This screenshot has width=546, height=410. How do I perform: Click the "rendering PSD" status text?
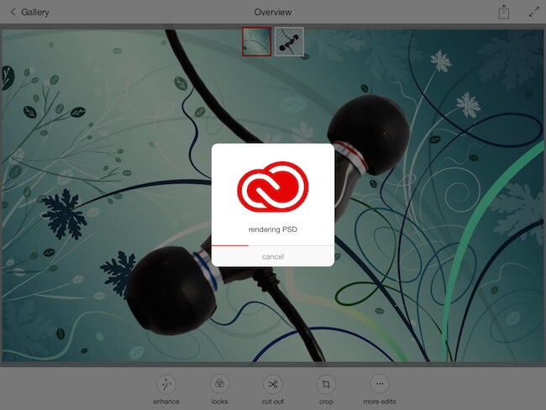tap(273, 229)
